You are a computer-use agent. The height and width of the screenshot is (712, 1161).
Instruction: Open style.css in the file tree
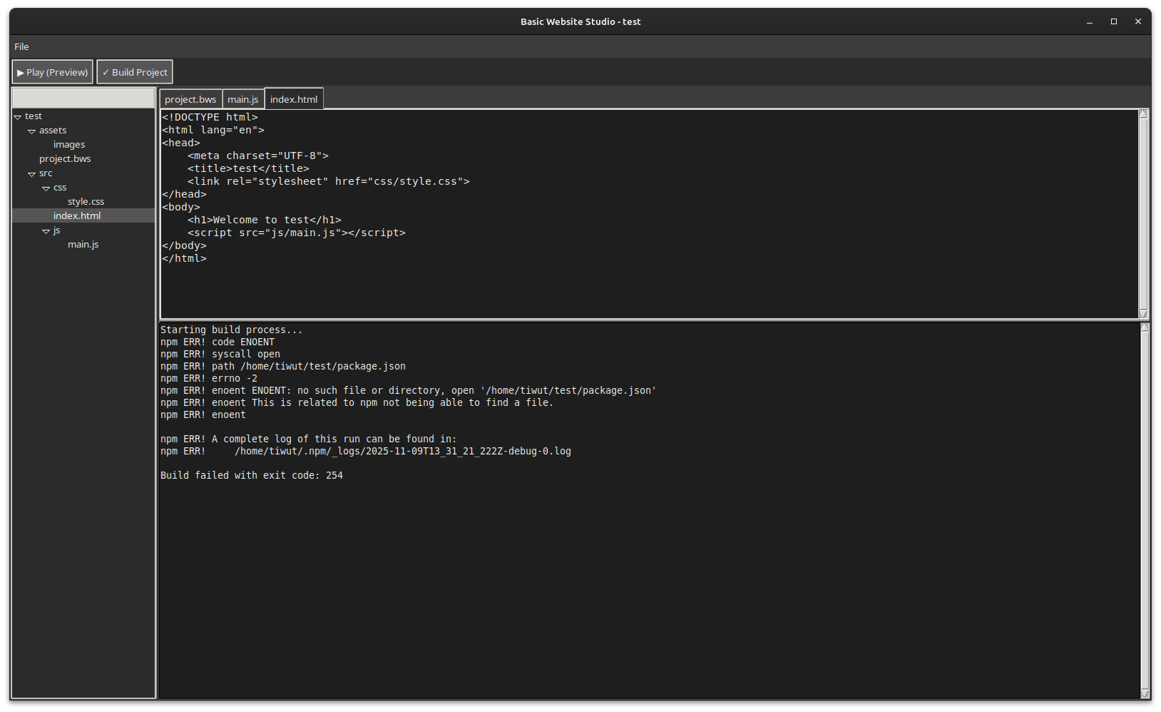86,201
